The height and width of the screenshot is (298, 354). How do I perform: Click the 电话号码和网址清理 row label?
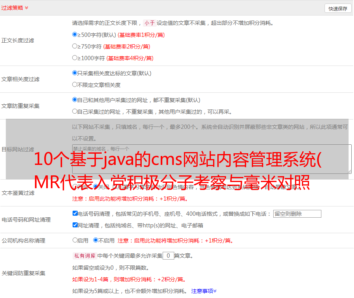(x=26, y=220)
